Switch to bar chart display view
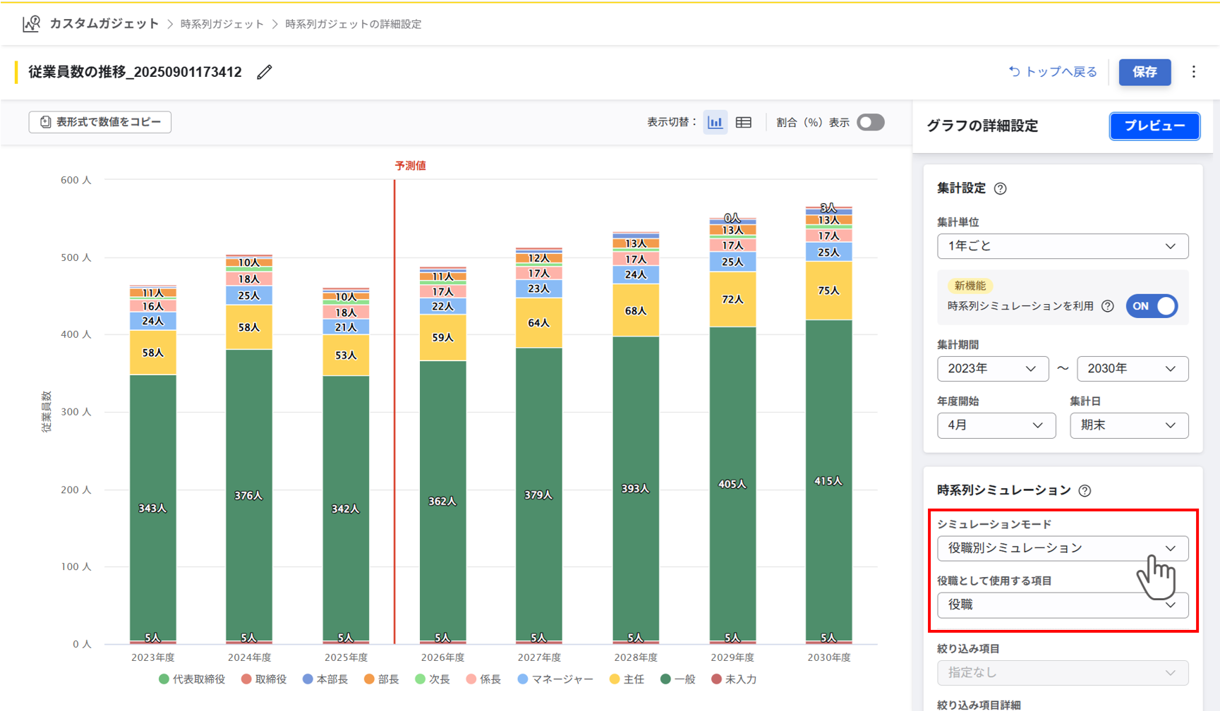Screen dimensions: 1220x711 click(x=715, y=122)
